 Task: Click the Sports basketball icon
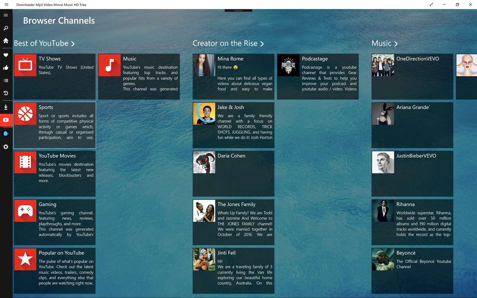[25, 114]
